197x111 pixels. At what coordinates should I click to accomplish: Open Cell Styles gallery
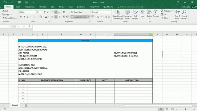pyautogui.click(x=135, y=15)
